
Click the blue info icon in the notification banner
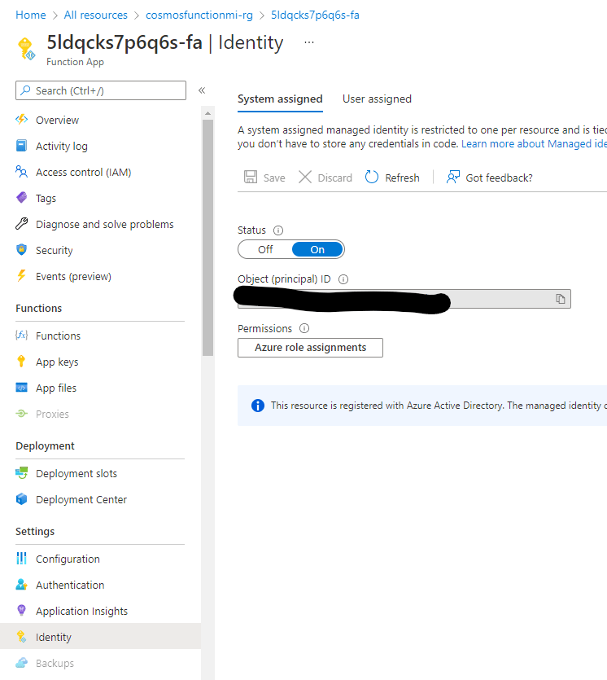coord(258,406)
